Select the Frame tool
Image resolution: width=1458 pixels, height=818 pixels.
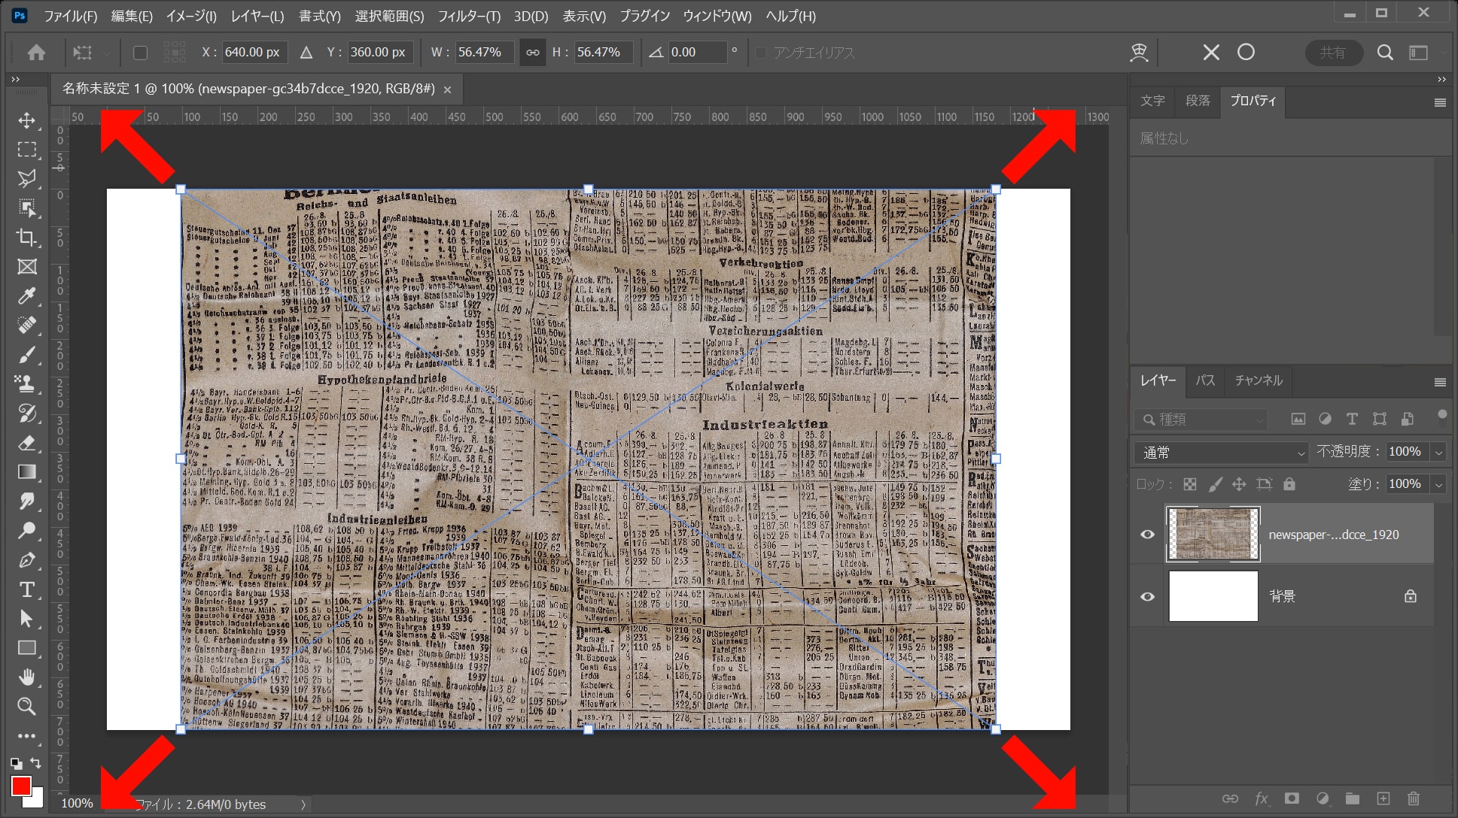pyautogui.click(x=27, y=267)
